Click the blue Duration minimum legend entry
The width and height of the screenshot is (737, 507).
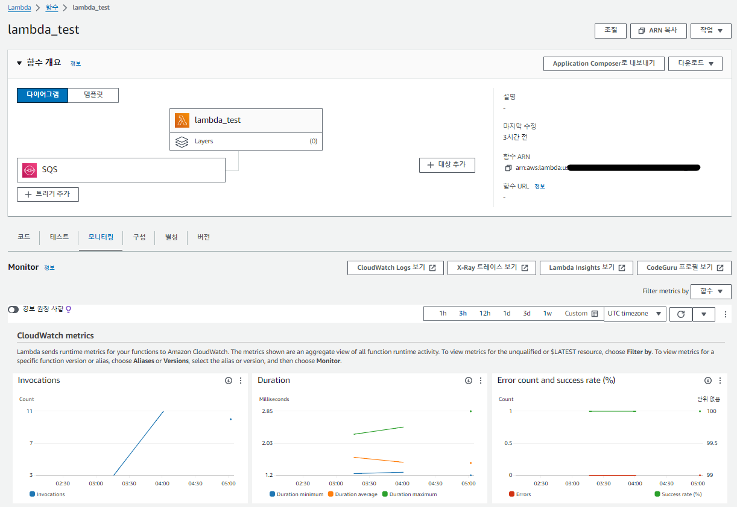pos(296,494)
